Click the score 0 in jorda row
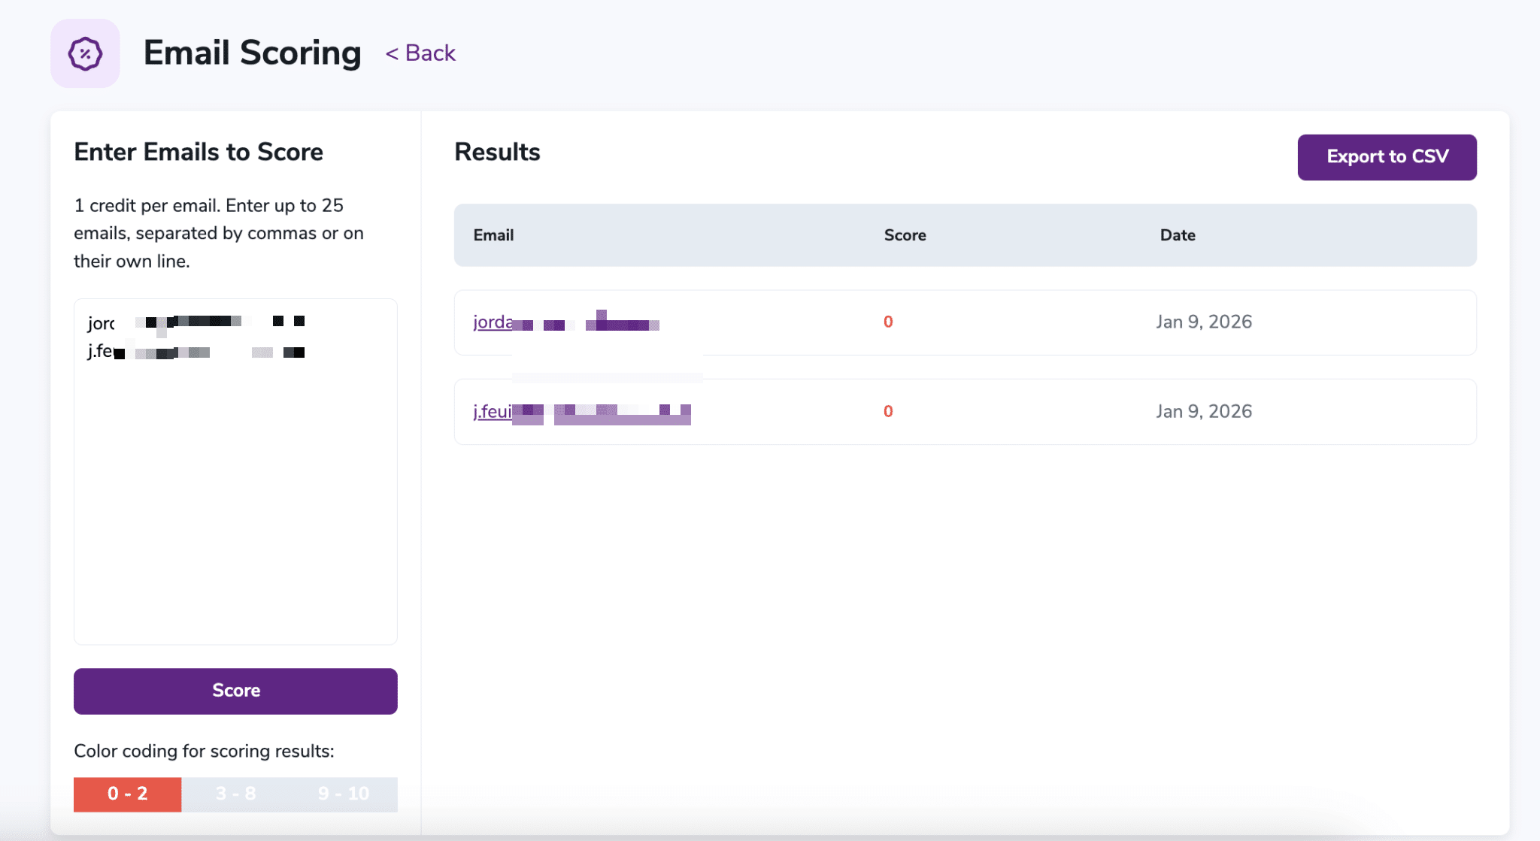Image resolution: width=1540 pixels, height=841 pixels. 888,322
